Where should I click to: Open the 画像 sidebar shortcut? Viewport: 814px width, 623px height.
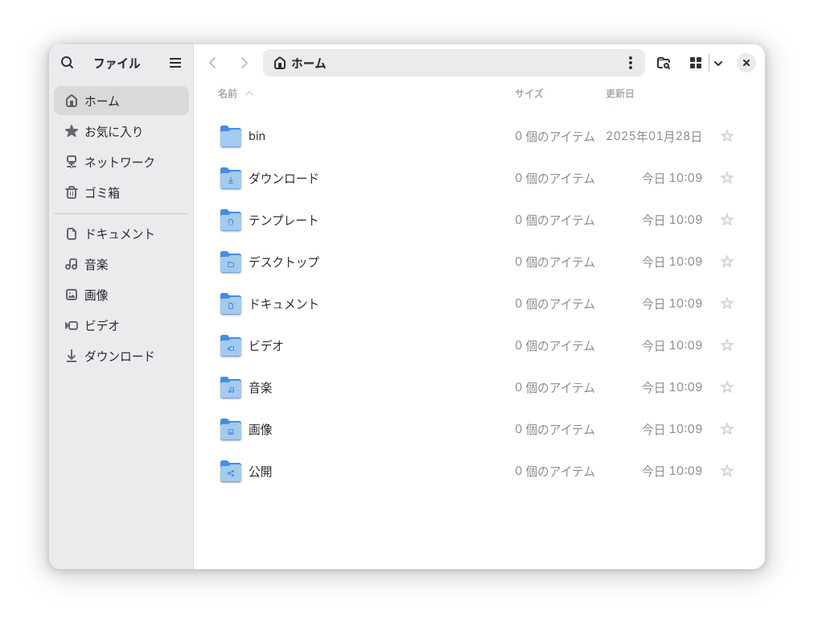[x=97, y=295]
